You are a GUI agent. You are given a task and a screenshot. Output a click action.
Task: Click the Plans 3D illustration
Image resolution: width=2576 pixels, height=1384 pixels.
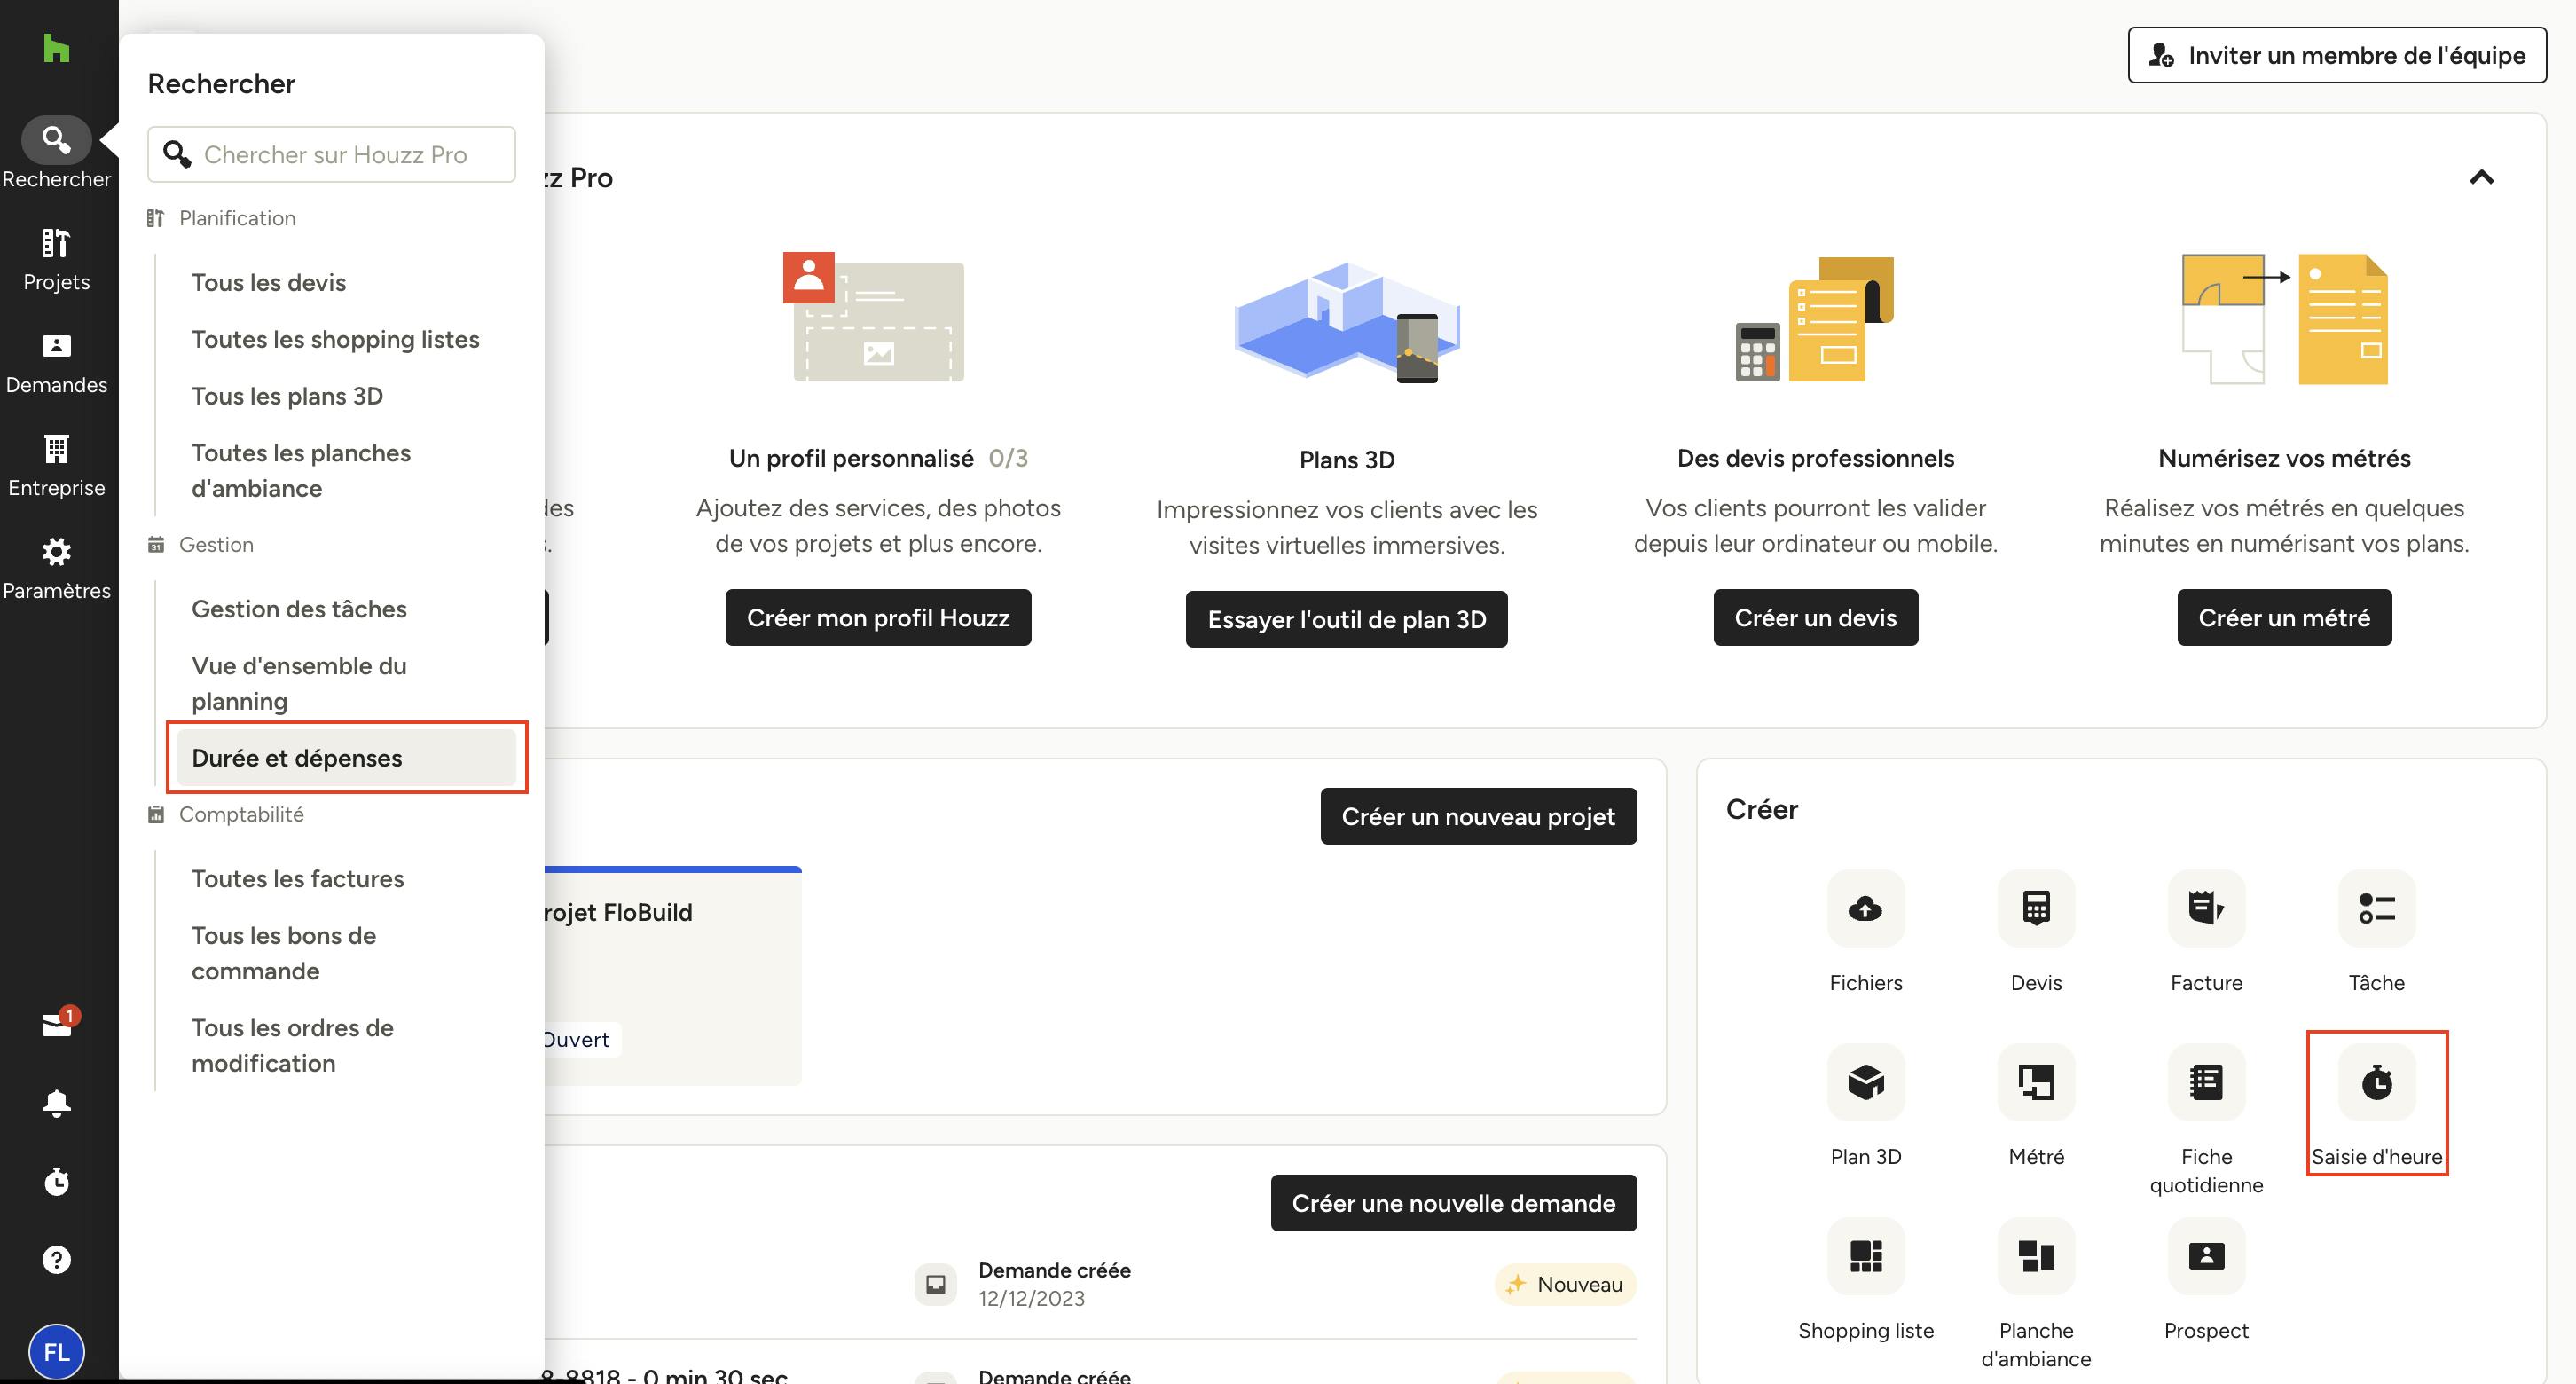click(x=1346, y=322)
